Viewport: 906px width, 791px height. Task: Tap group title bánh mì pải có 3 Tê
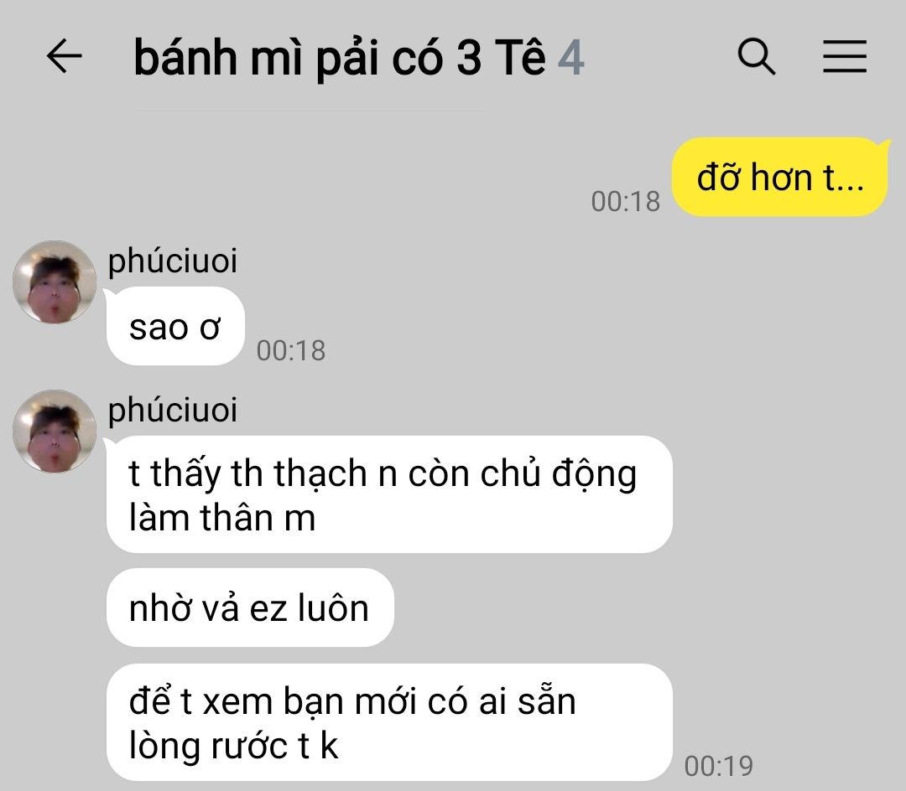pos(339,58)
